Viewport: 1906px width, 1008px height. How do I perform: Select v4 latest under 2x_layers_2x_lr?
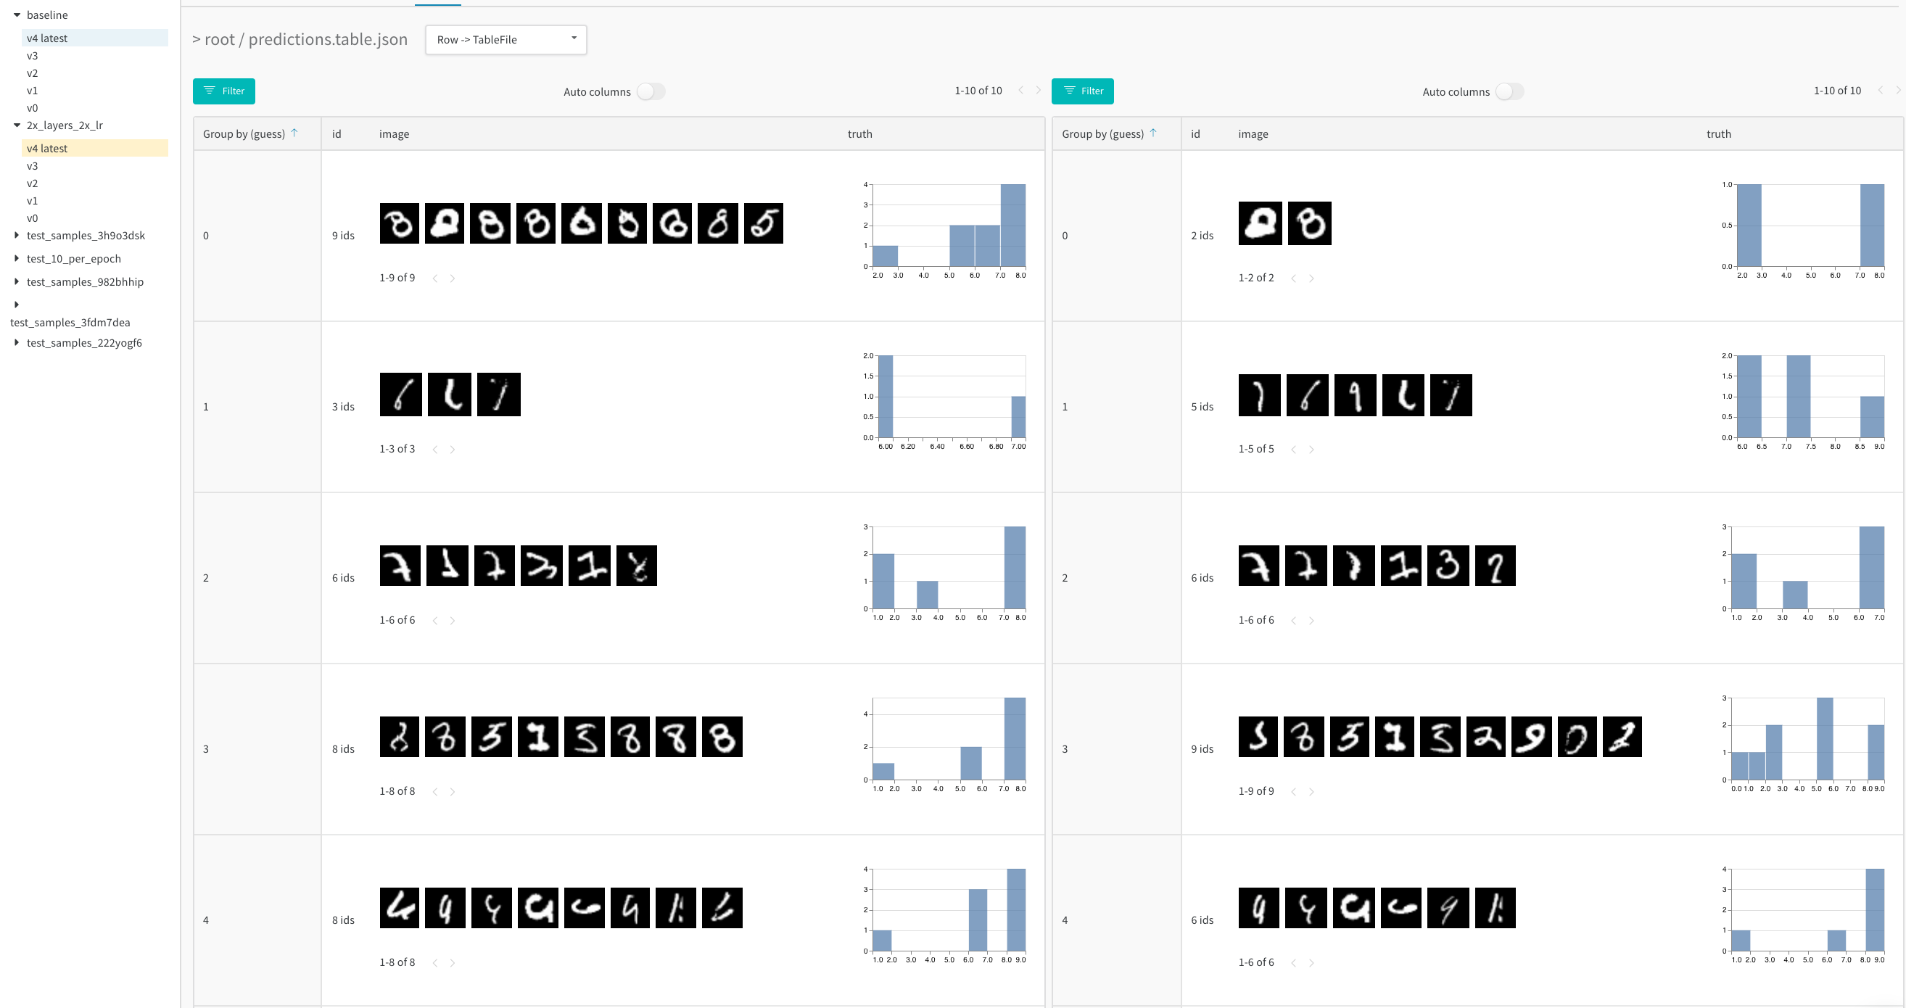(x=46, y=148)
